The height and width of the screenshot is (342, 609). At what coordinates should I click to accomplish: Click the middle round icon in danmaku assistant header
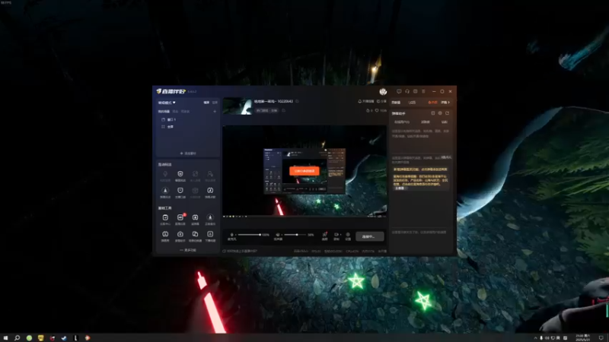[440, 113]
